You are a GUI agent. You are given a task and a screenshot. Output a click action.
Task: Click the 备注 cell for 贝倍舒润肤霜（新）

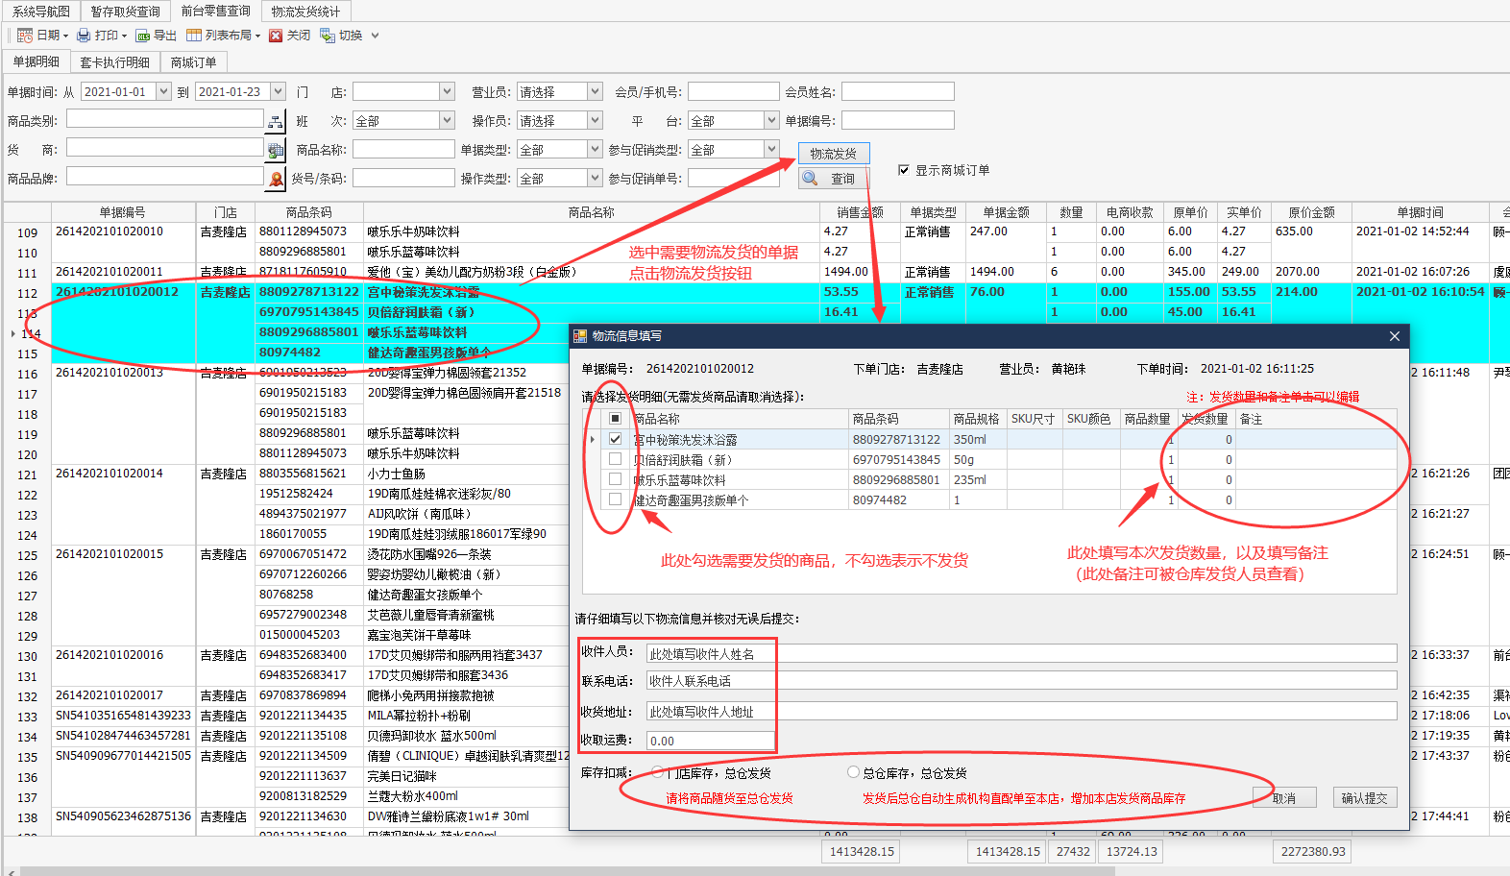pyautogui.click(x=1316, y=459)
